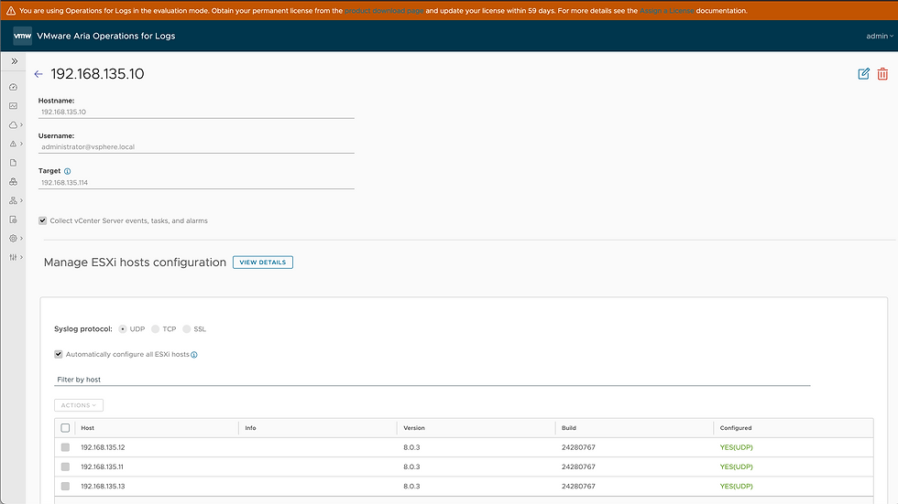Open the Integration nodes icon in sidebar
This screenshot has width=898, height=504.
click(13, 200)
